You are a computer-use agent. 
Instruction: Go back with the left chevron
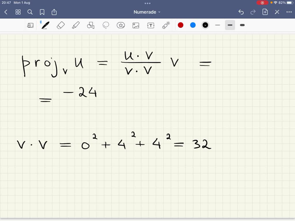click(x=6, y=12)
